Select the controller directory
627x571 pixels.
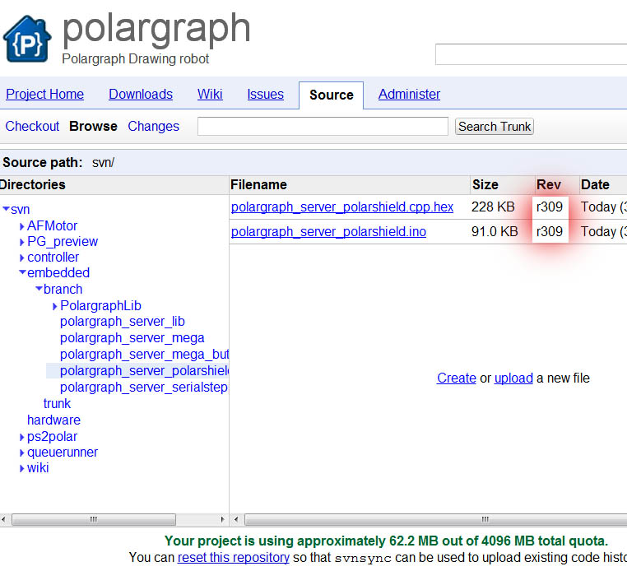coord(53,257)
